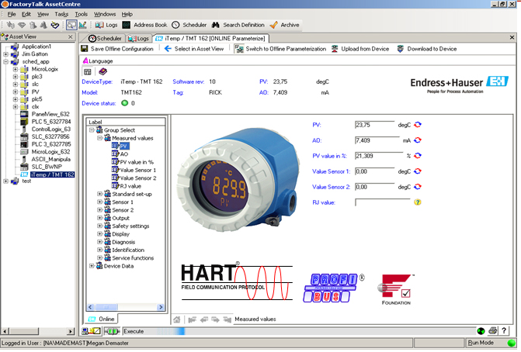This screenshot has height=352, width=521.
Task: Expand the Standard set-up node
Action: pyautogui.click(x=99, y=194)
